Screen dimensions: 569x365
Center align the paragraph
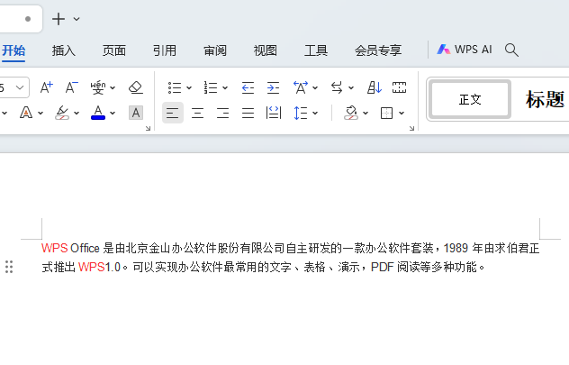pyautogui.click(x=198, y=113)
